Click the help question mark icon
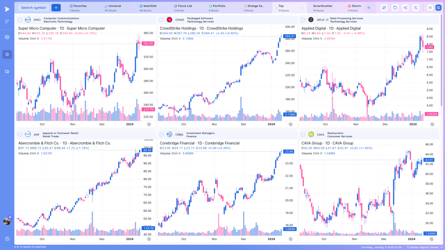Screen dimensions: 445x250 (x=7, y=239)
